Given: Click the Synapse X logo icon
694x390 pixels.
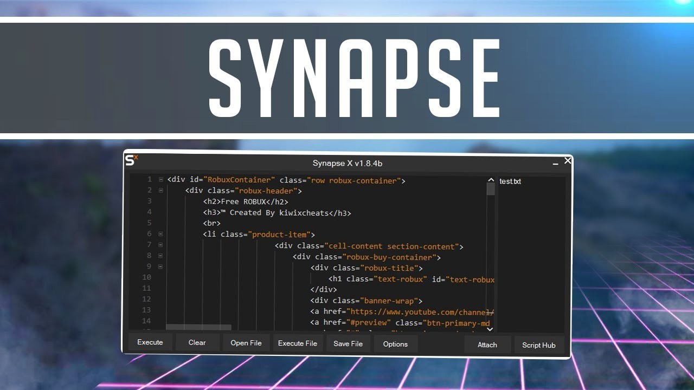Looking at the screenshot, I should click(x=131, y=160).
